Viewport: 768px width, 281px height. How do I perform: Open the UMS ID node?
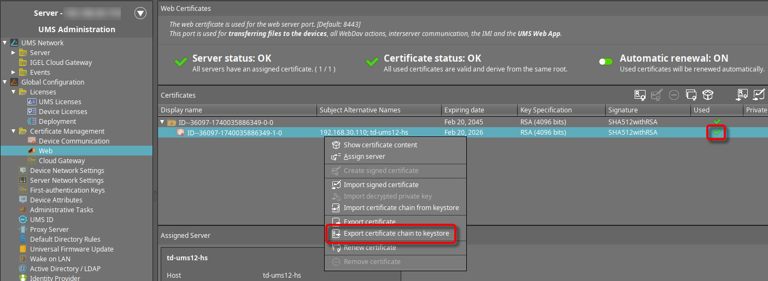[42, 219]
